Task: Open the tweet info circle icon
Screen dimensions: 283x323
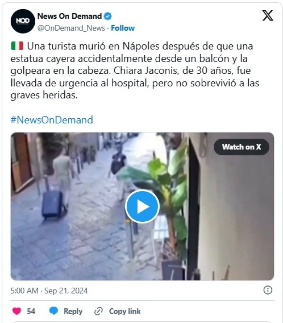Action: (x=268, y=290)
